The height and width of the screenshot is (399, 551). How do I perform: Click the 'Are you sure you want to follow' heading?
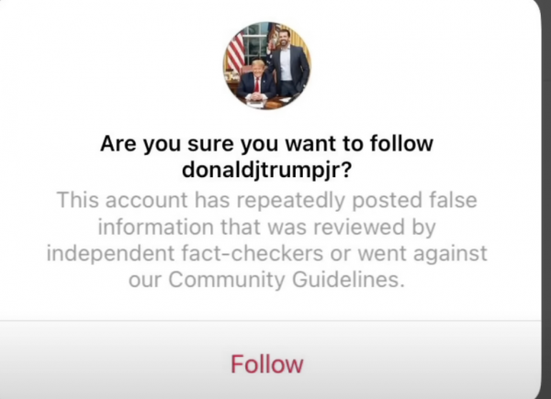[x=266, y=143]
